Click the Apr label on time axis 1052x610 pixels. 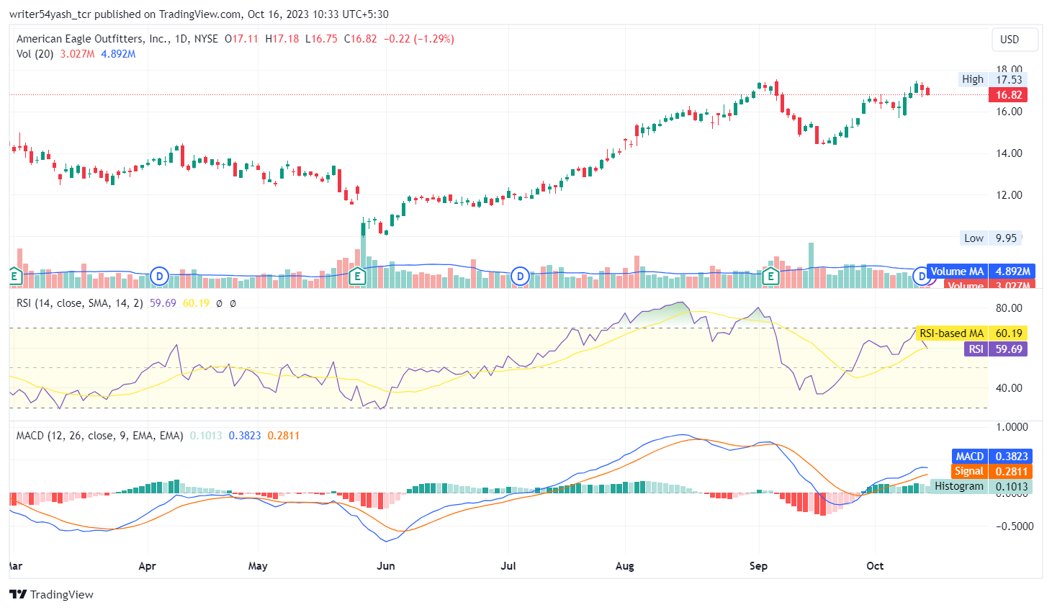(147, 566)
